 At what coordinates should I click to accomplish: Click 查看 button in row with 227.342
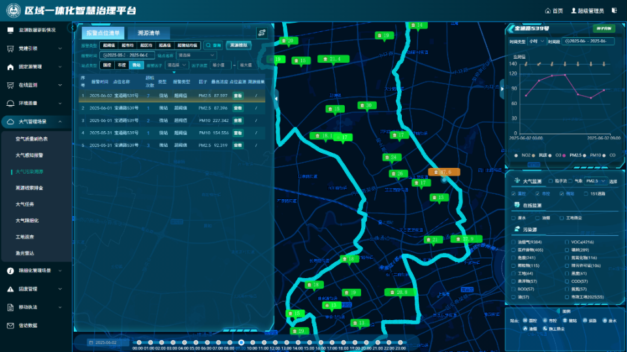tap(238, 120)
